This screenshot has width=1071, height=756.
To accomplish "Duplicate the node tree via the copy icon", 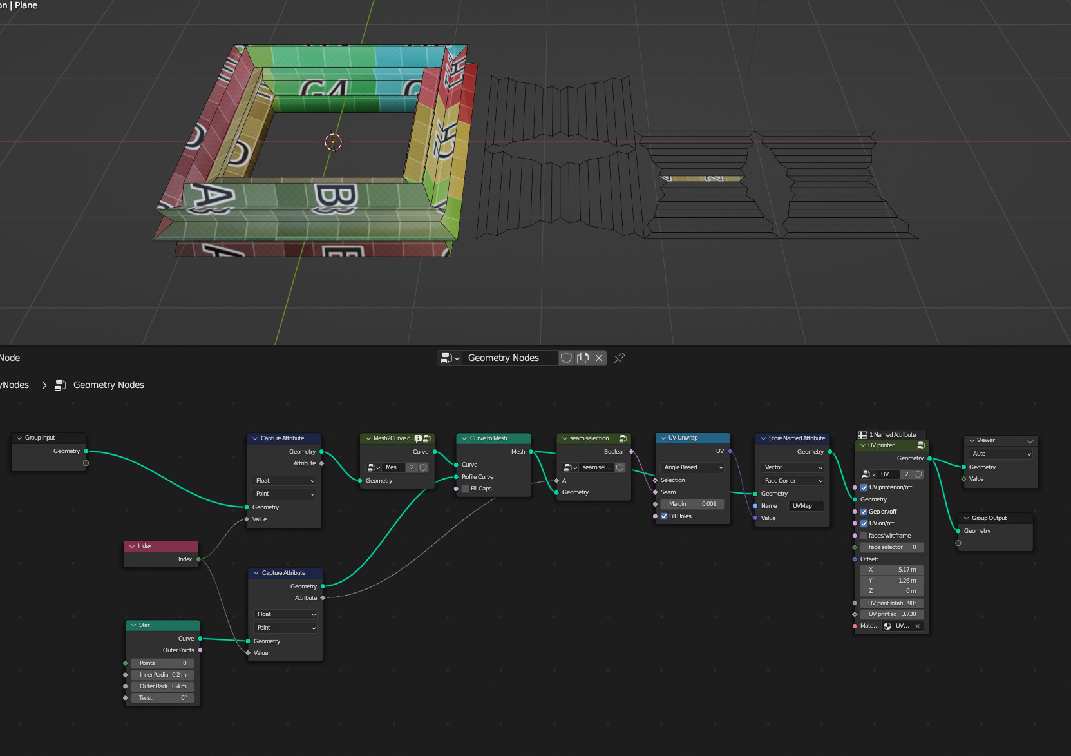I will click(x=582, y=358).
